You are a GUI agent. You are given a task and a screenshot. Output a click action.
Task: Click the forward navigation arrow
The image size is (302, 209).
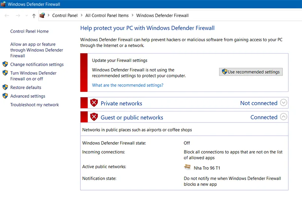click(x=18, y=15)
